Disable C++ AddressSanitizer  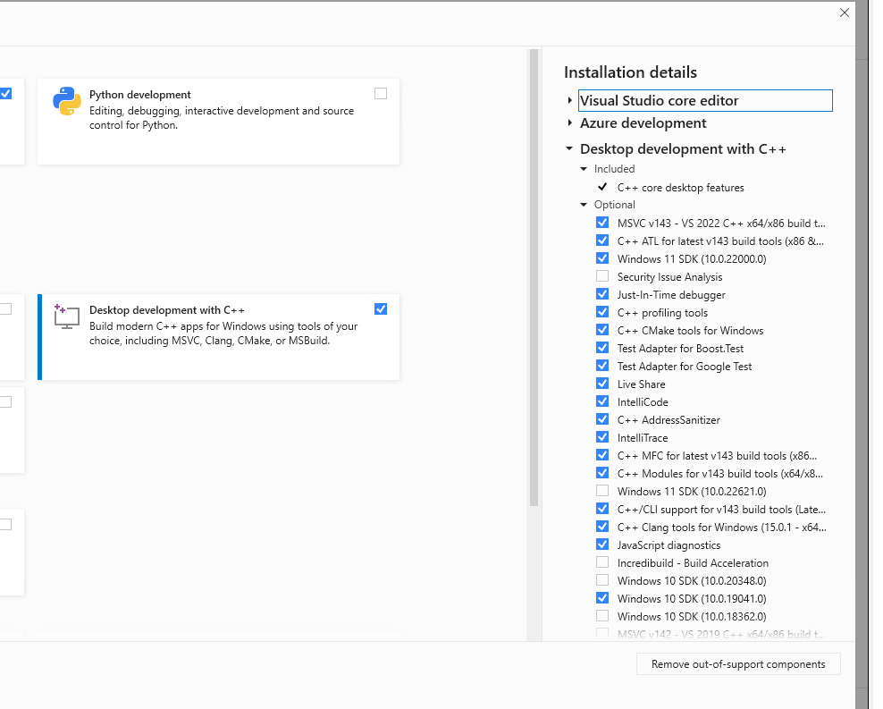(x=601, y=418)
